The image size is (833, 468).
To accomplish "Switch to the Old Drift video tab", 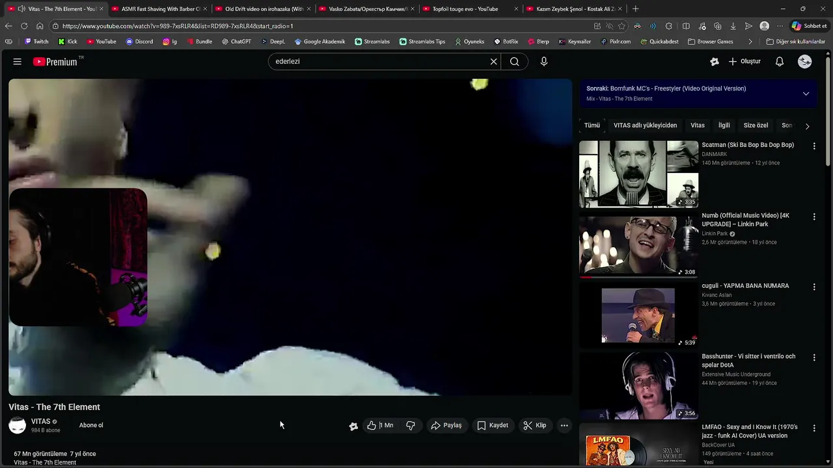I will click(x=262, y=9).
